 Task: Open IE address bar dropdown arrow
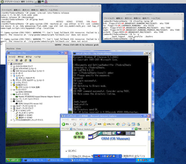pos(133,129)
